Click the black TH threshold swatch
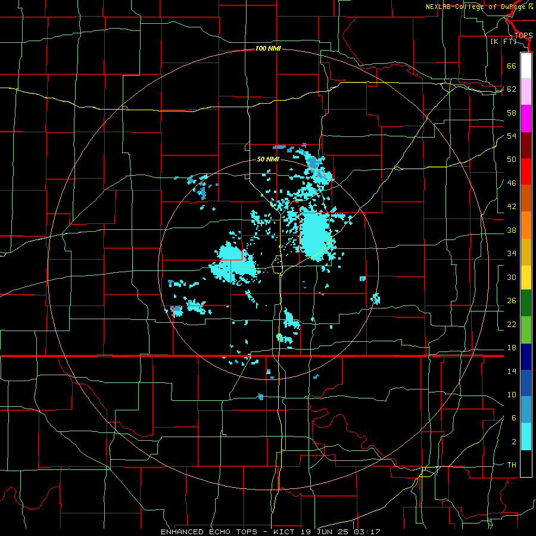Viewport: 536px width, 536px height. click(x=526, y=463)
